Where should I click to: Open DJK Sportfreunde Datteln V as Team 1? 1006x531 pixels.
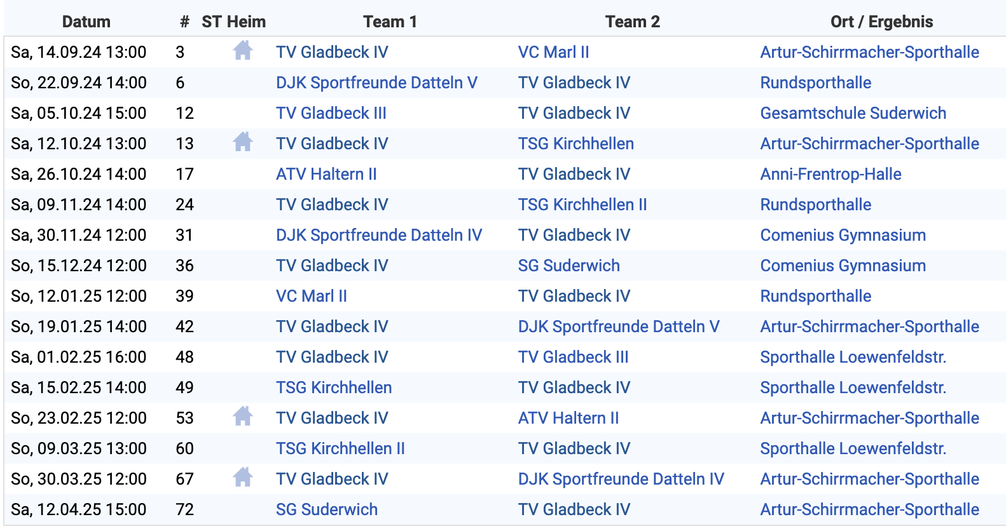pos(376,83)
